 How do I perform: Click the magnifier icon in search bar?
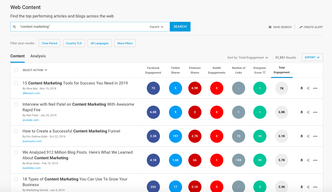coord(14,27)
